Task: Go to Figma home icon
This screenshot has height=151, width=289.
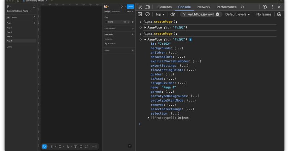Action: tap(18, 1)
